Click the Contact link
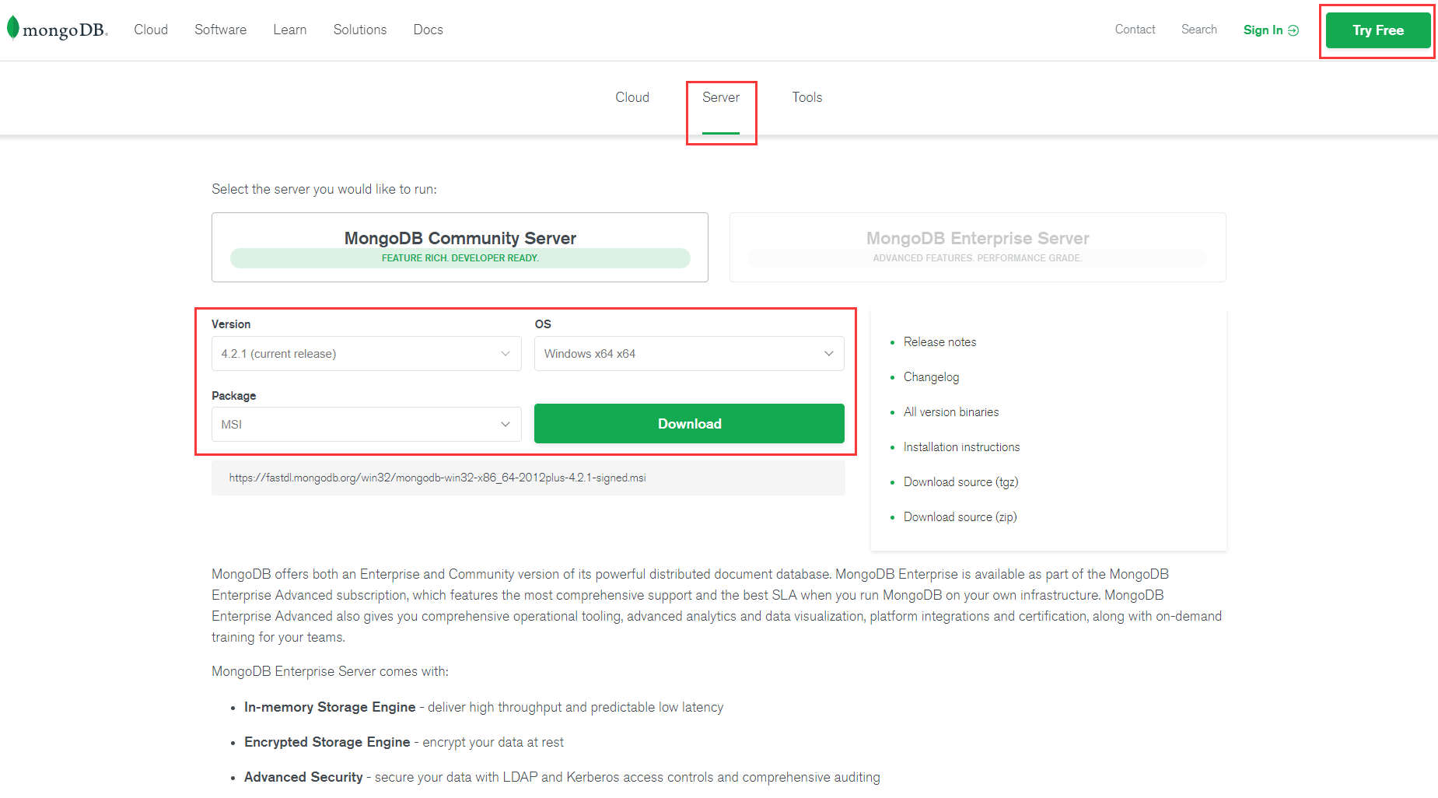The height and width of the screenshot is (798, 1438). tap(1135, 30)
